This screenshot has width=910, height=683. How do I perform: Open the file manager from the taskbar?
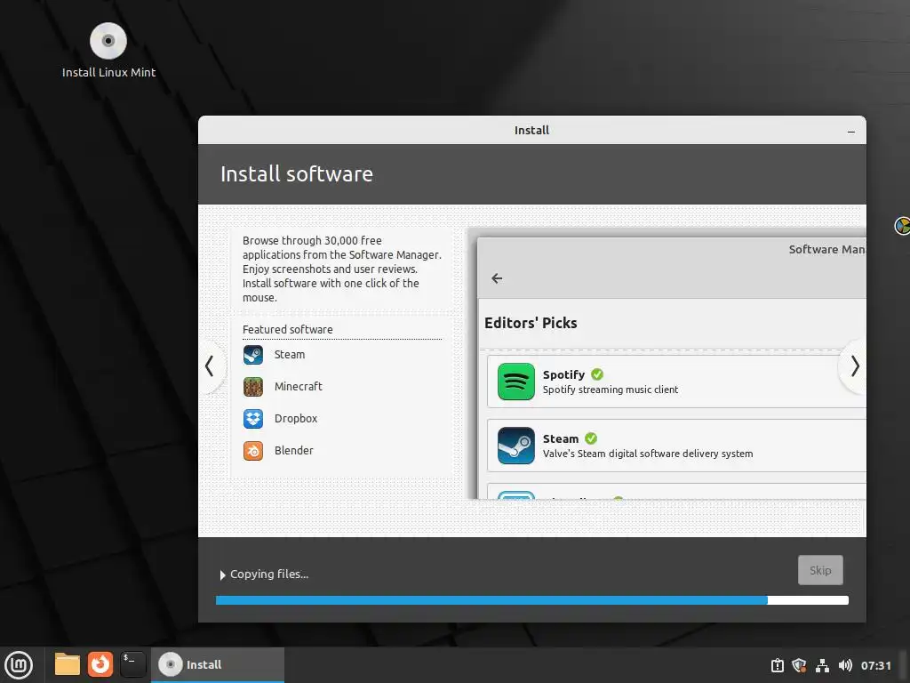(68, 664)
